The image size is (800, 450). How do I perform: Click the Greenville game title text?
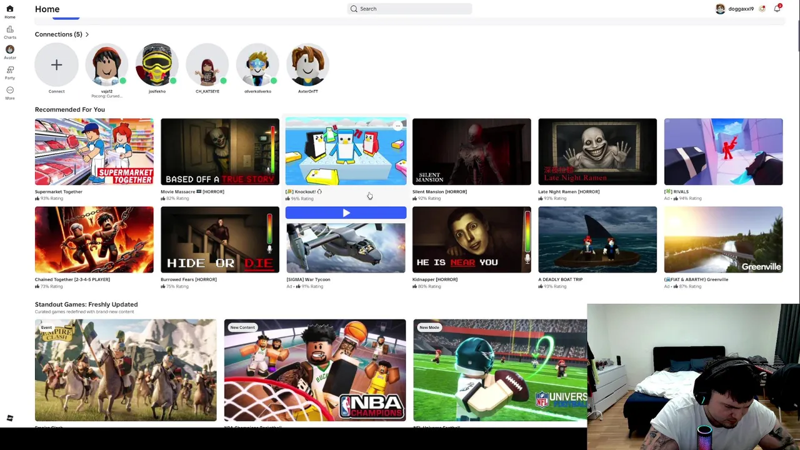click(696, 279)
